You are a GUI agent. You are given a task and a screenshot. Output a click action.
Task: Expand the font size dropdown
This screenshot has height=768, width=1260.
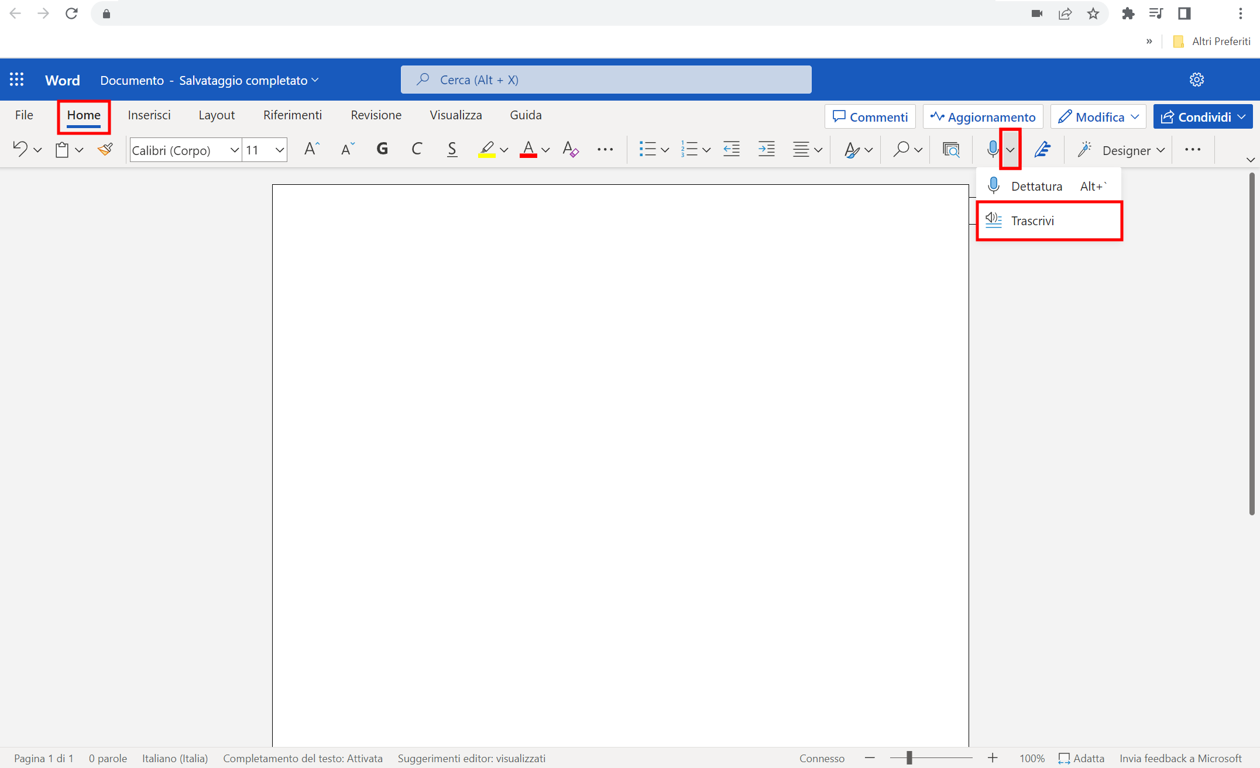tap(280, 150)
